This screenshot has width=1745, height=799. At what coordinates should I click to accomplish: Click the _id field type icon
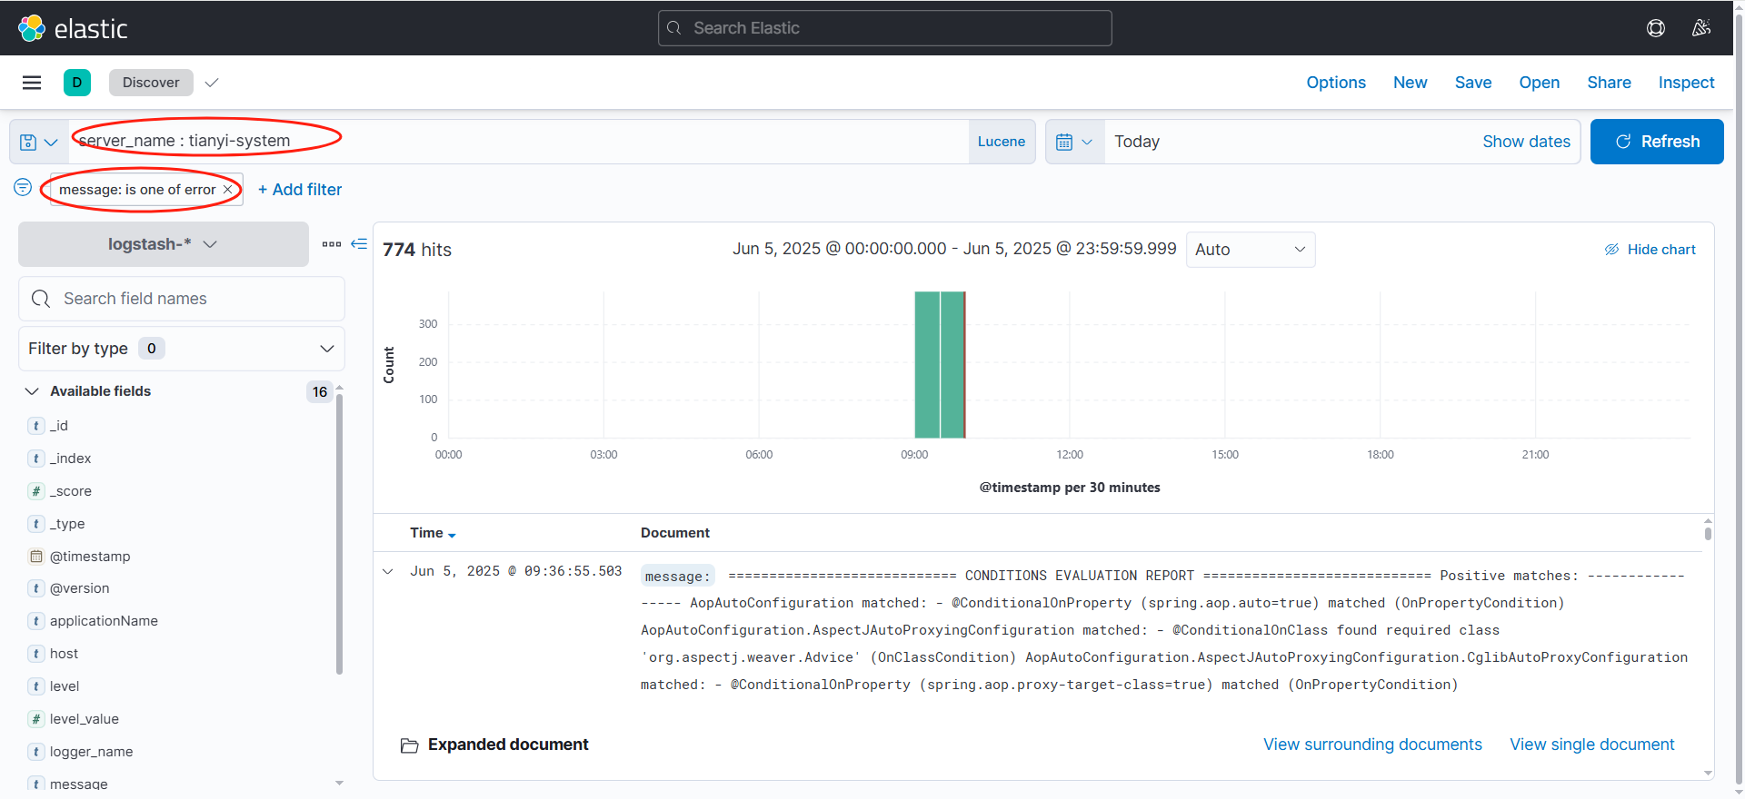(36, 426)
